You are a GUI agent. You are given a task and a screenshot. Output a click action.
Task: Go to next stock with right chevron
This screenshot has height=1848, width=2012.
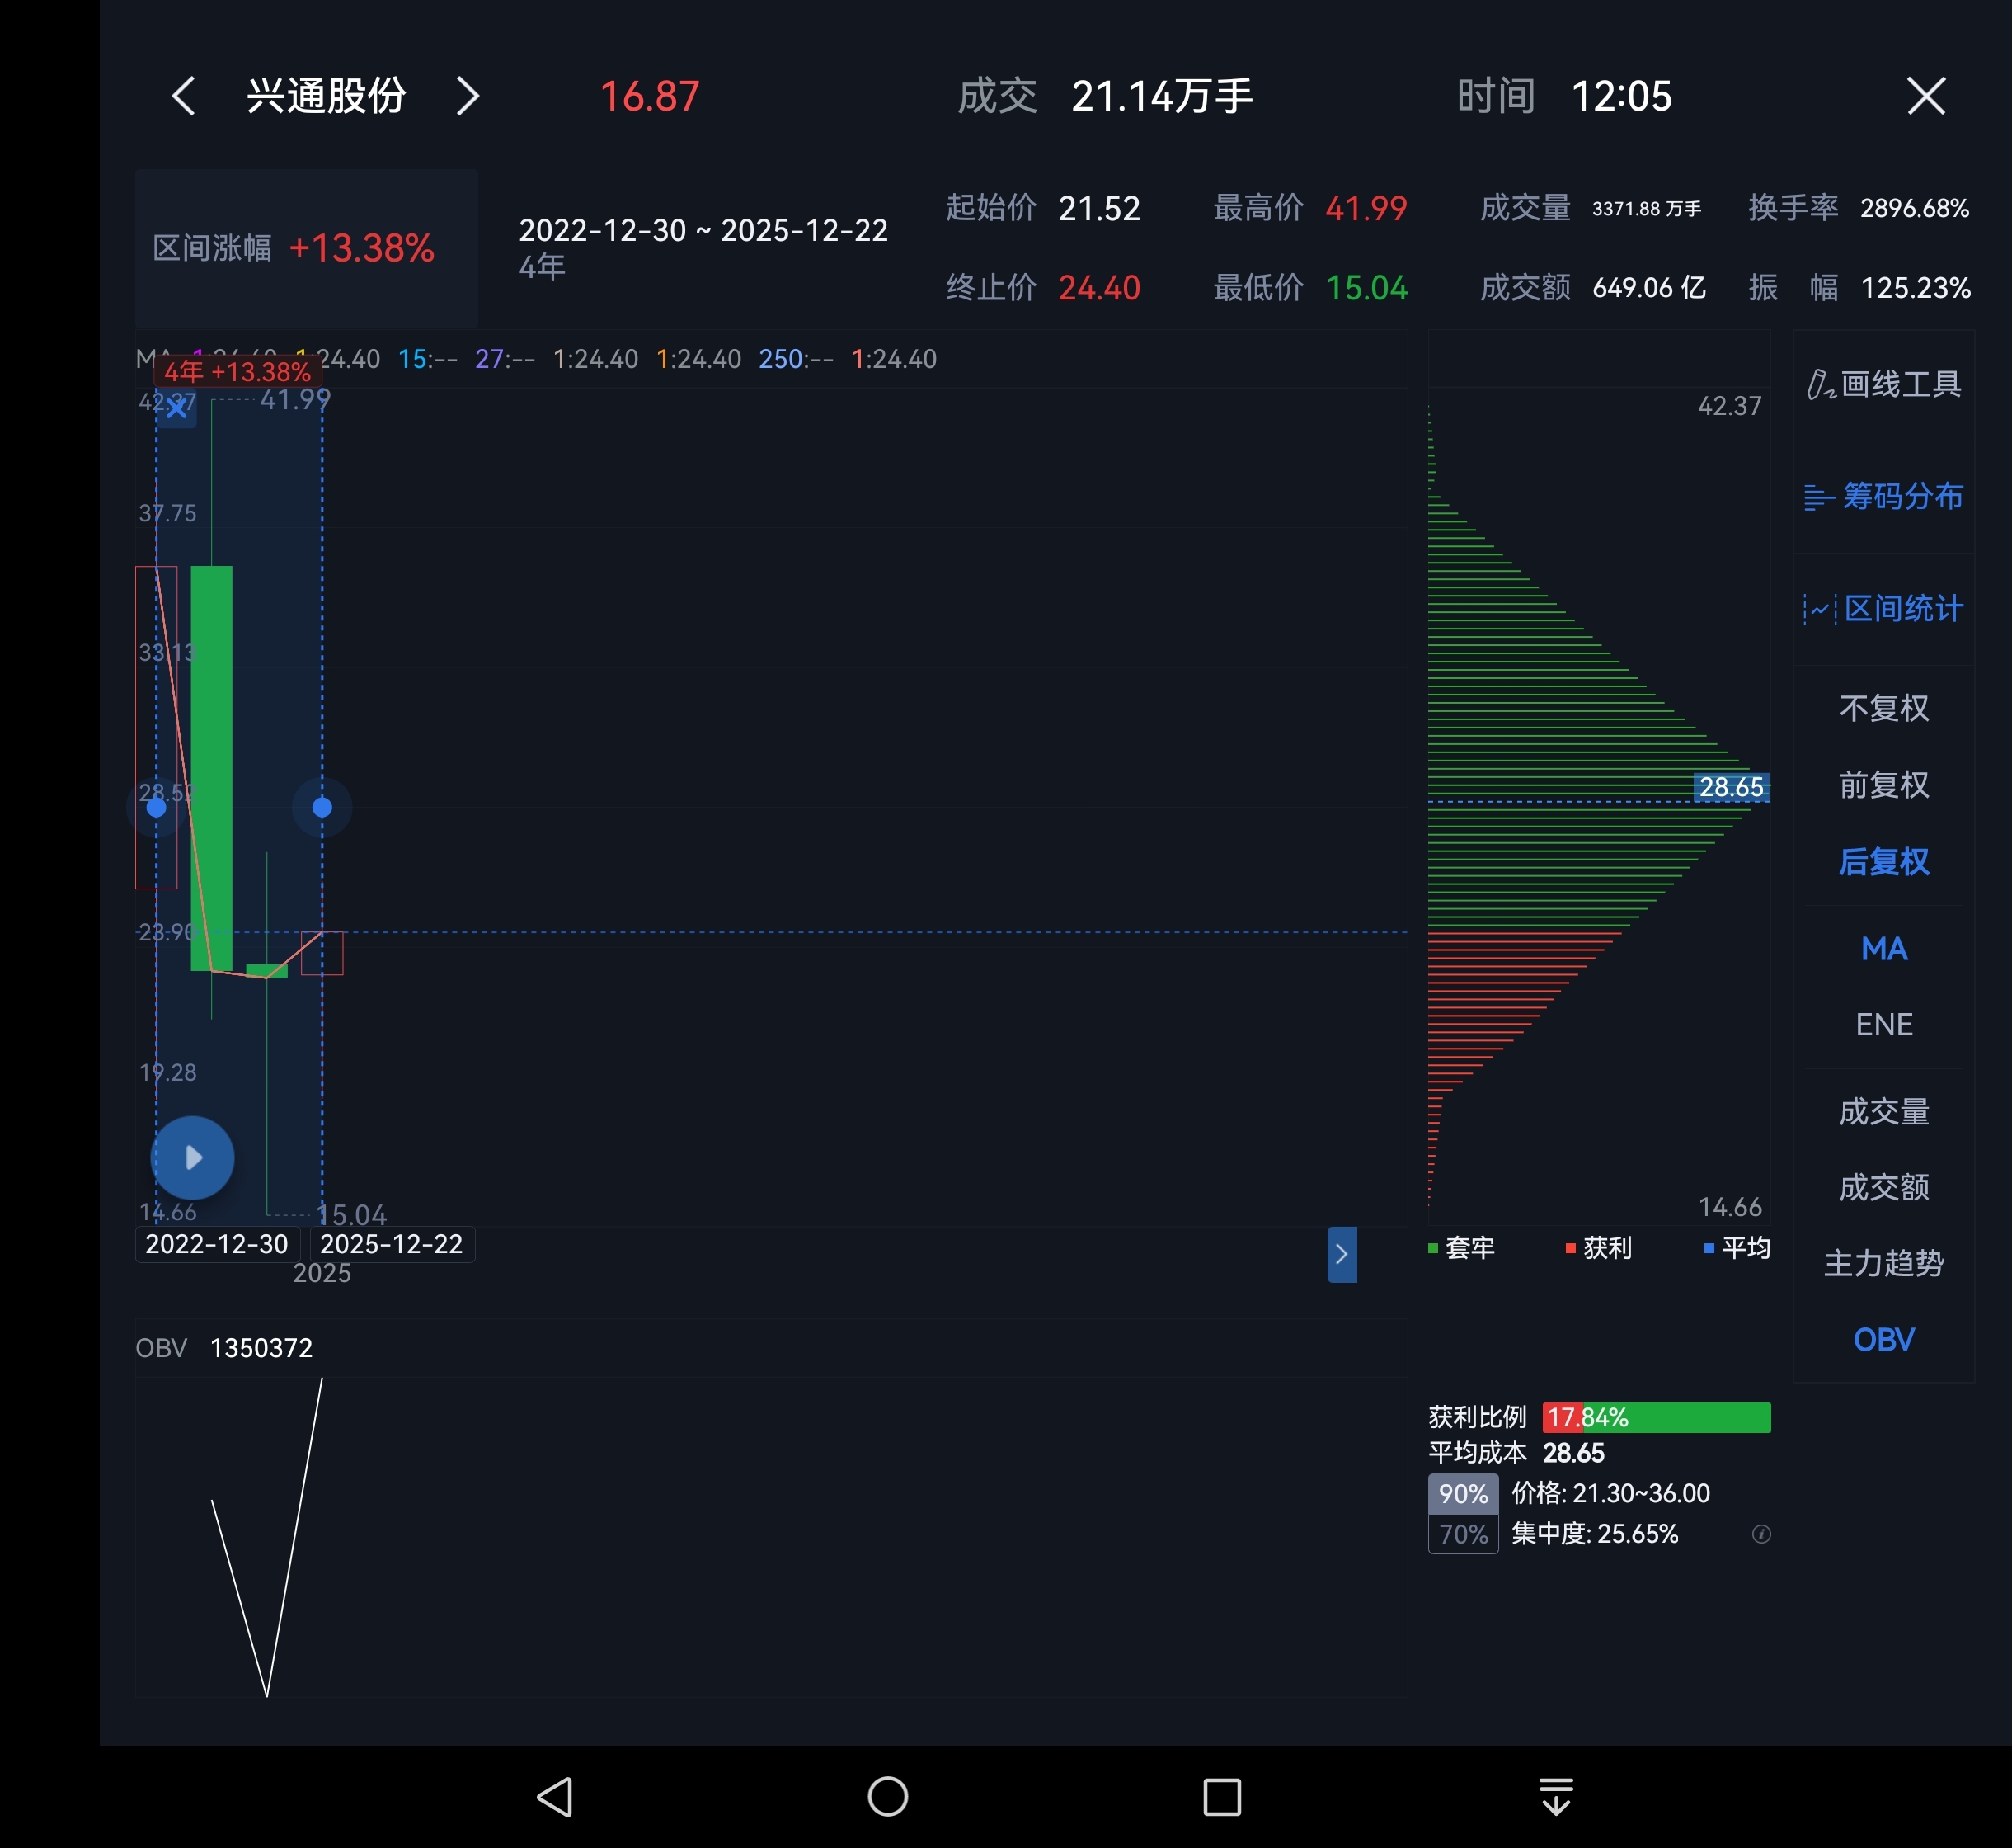[x=467, y=97]
